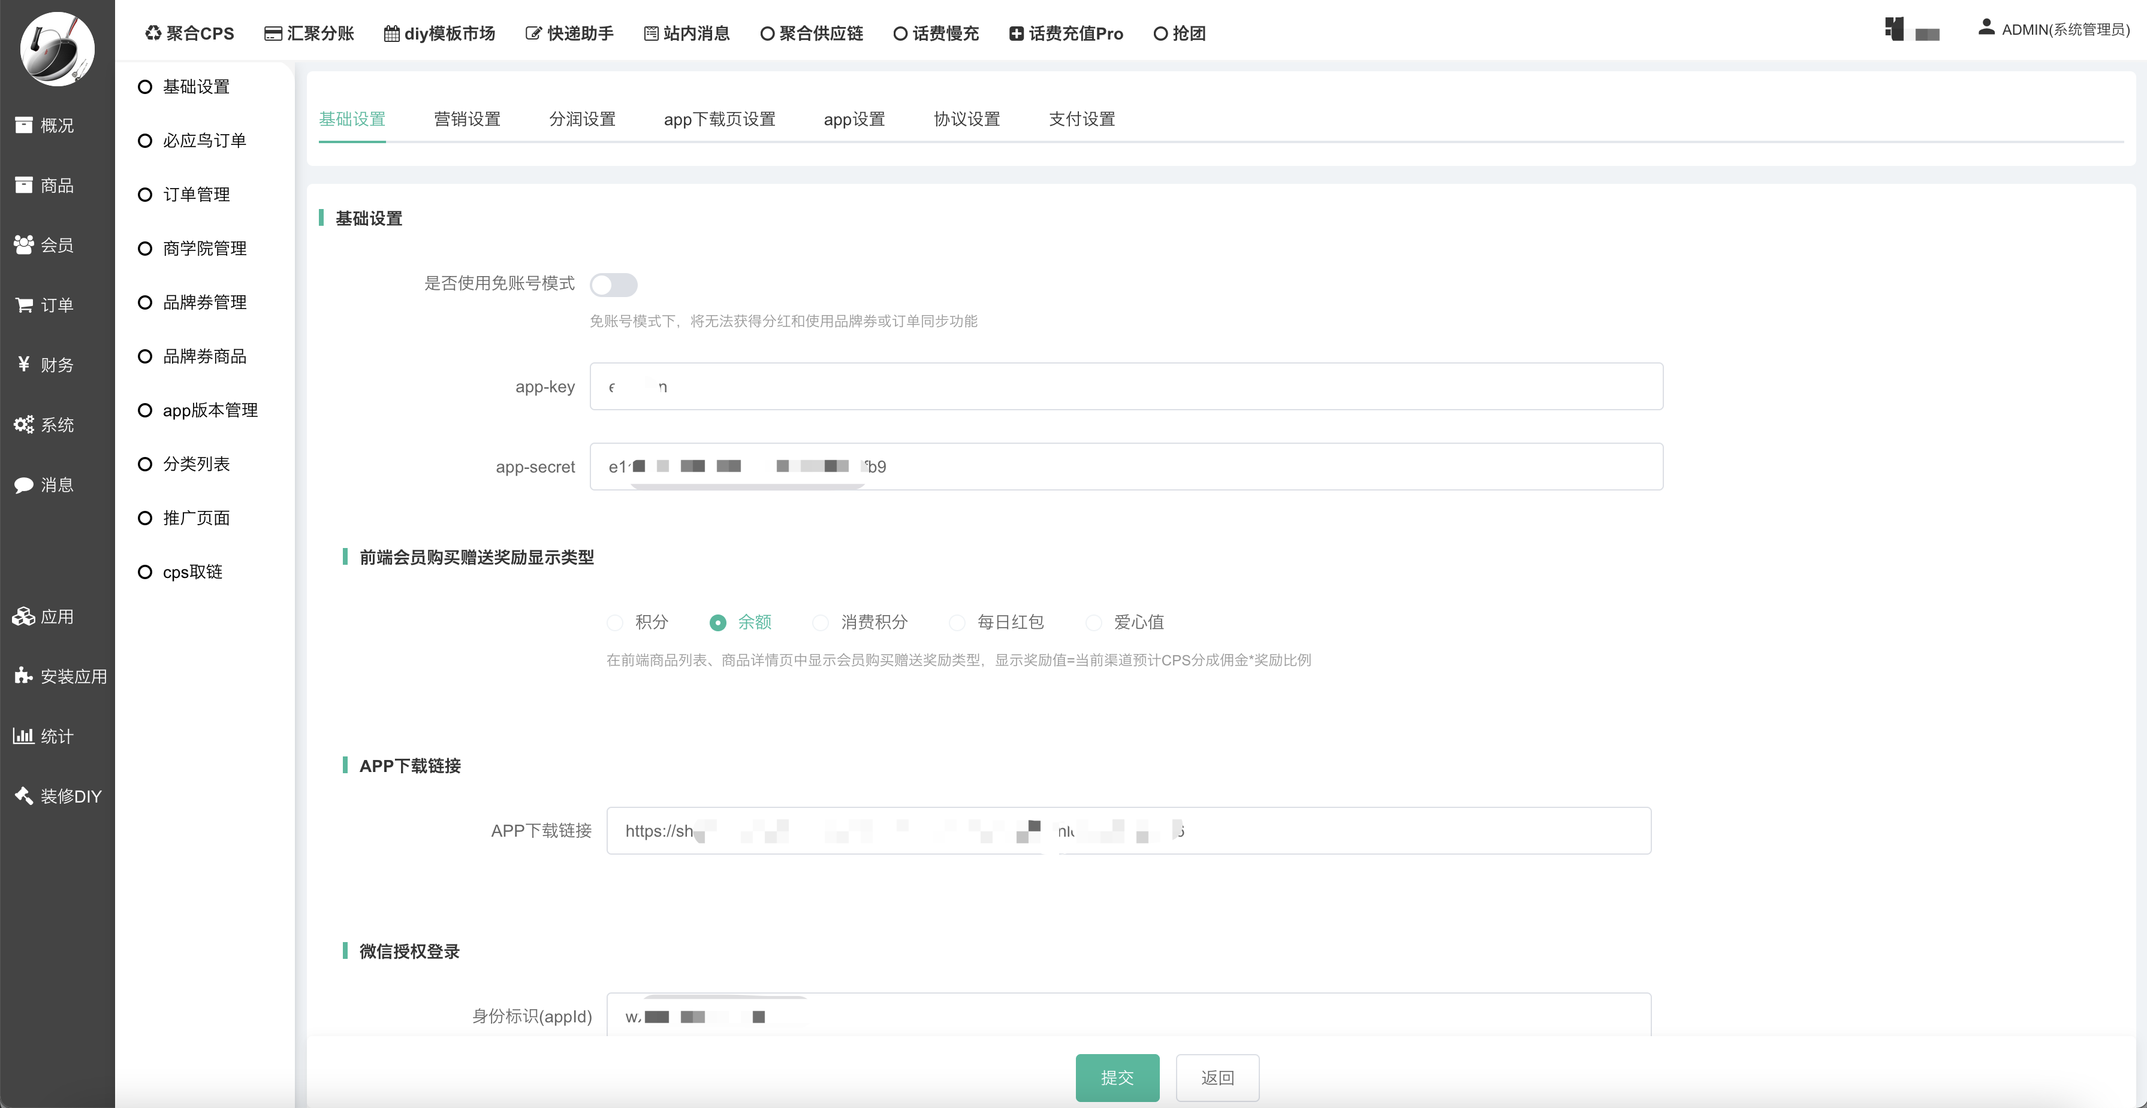Open 订单 cart icon in sidebar
The height and width of the screenshot is (1108, 2147).
[x=24, y=305]
